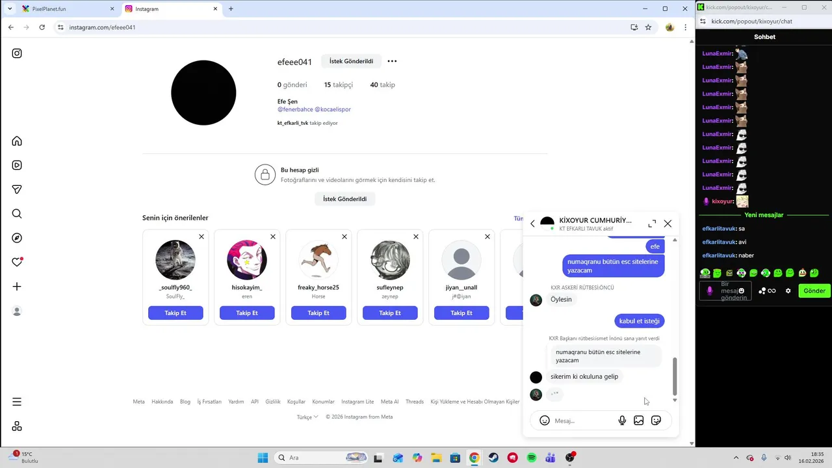Click İstek Gönderildi under private account notice
This screenshot has height=468, width=832.
pyautogui.click(x=344, y=199)
